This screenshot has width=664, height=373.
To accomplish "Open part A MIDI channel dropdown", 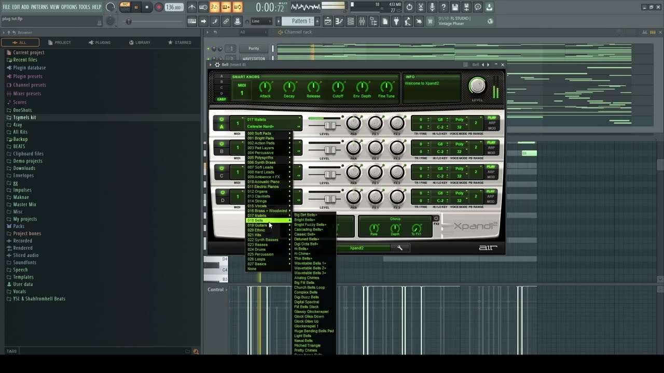I will 238,123.
